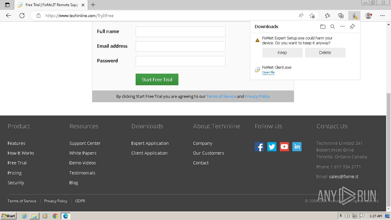
Task: Download Client Application footer link
Action: [149, 153]
